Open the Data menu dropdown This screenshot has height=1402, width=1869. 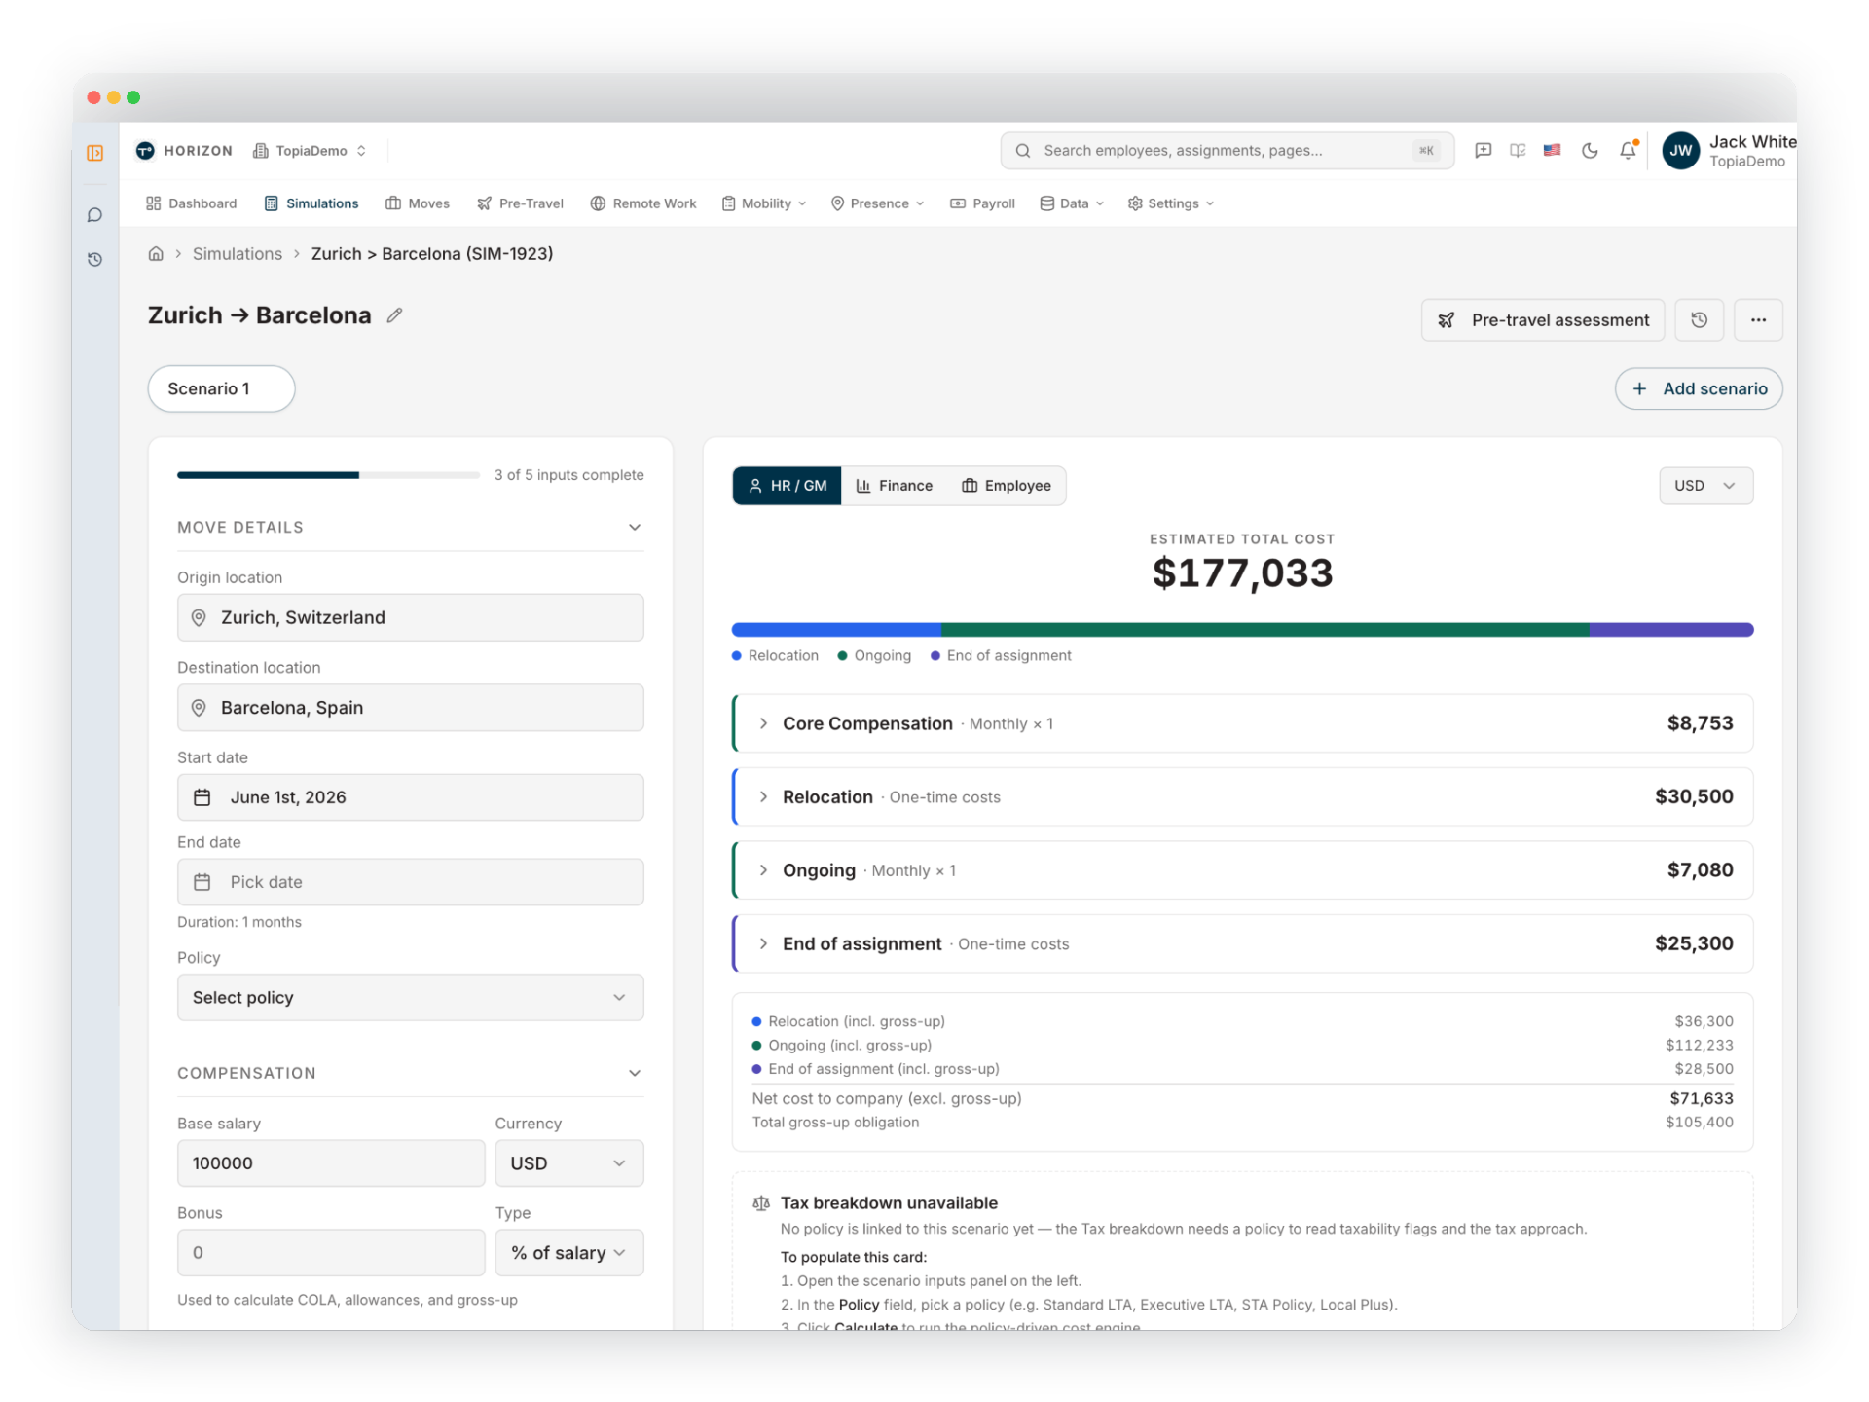[x=1073, y=203]
